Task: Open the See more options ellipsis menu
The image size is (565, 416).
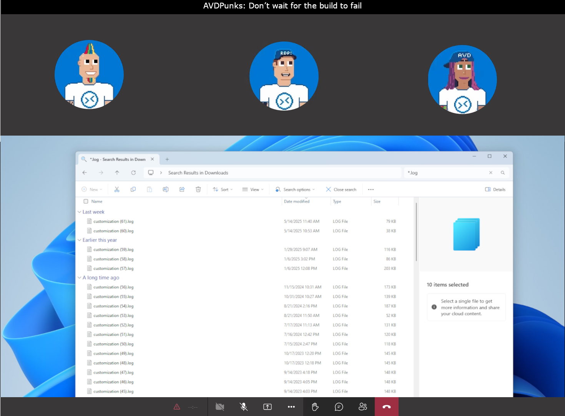Action: pos(370,189)
